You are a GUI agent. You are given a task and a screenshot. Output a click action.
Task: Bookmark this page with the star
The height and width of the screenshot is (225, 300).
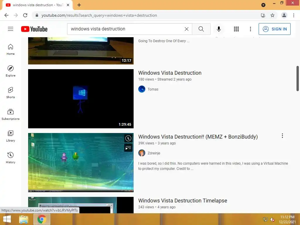(x=272, y=15)
